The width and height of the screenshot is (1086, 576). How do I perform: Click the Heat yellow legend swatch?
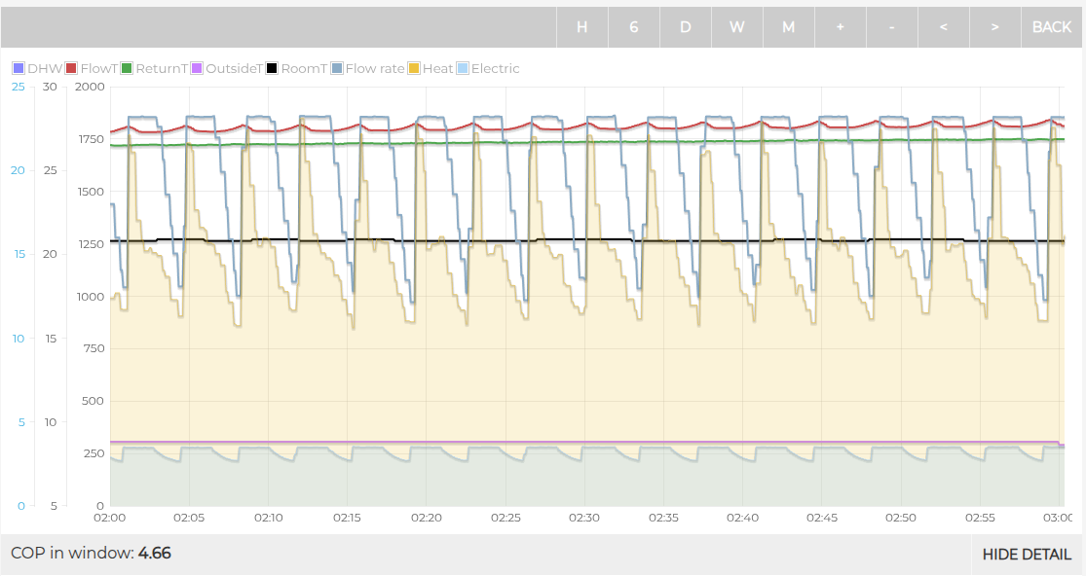[414, 69]
